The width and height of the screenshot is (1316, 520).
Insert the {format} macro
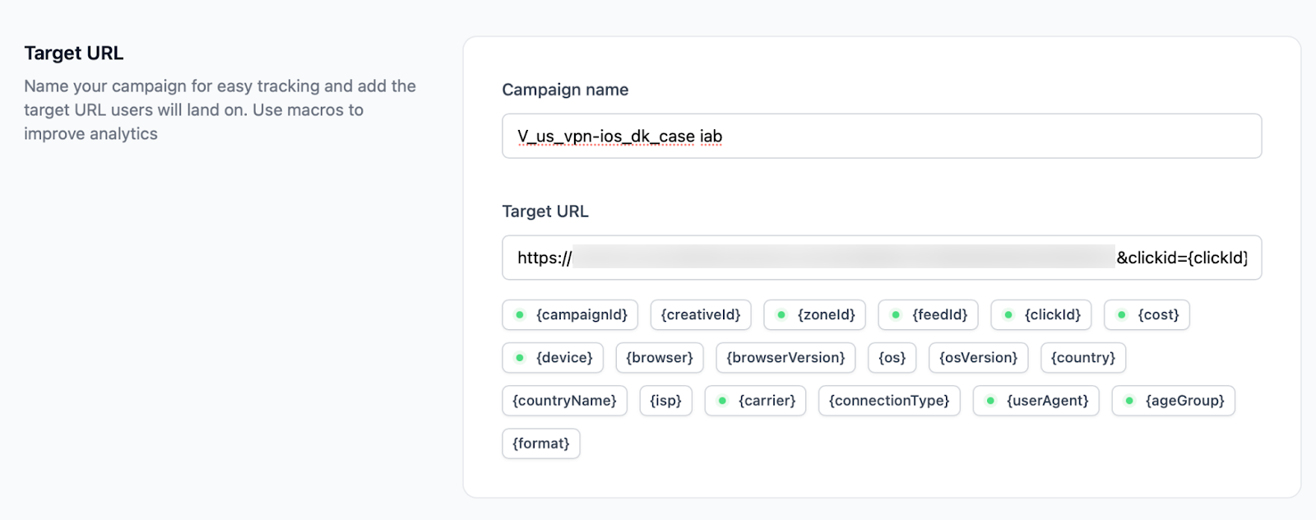coord(540,443)
